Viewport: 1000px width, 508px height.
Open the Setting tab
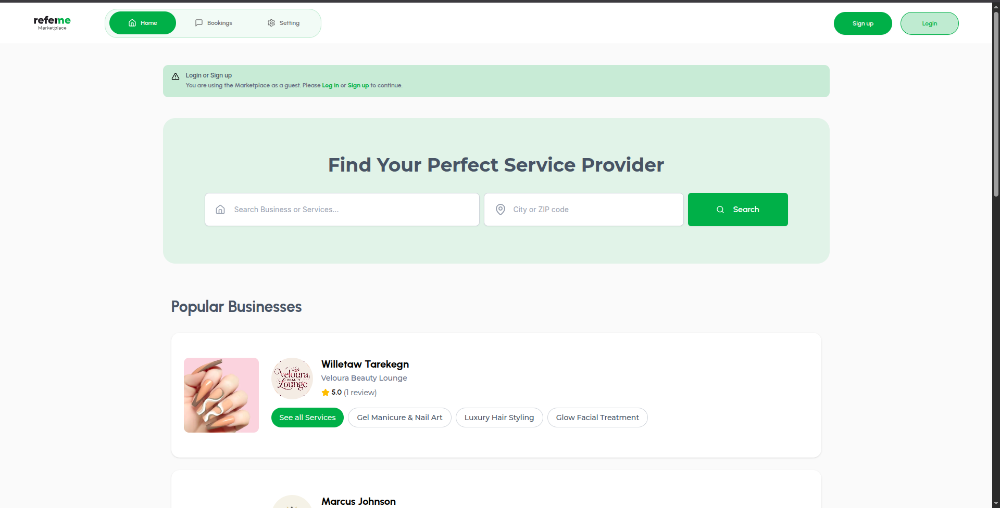tap(283, 23)
